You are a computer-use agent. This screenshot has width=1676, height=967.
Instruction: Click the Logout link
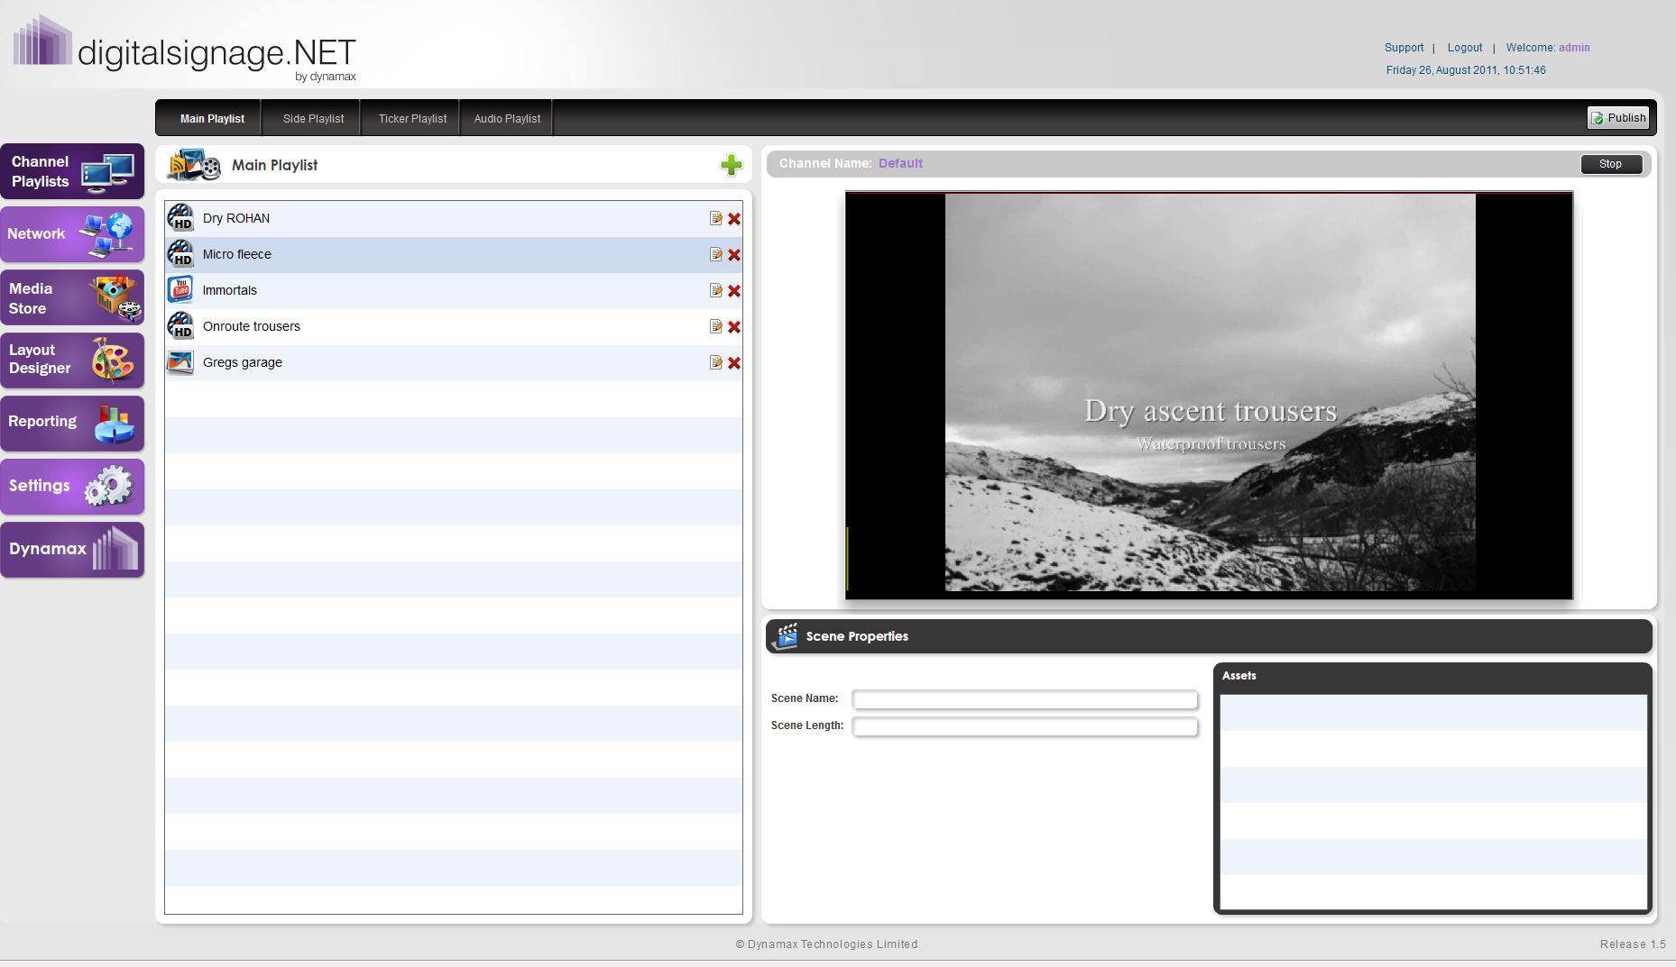pos(1465,48)
